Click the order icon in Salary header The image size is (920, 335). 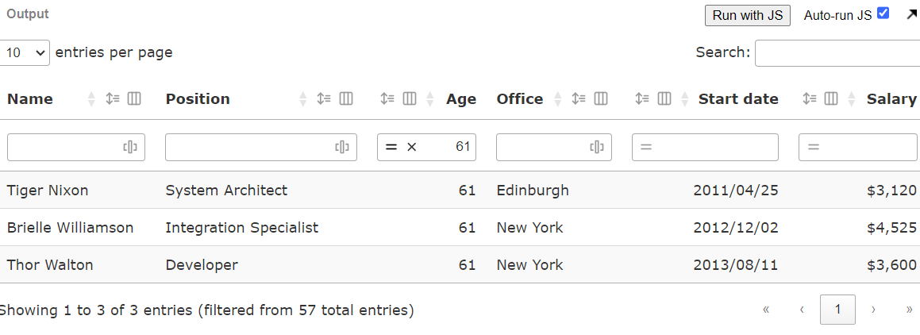point(809,99)
